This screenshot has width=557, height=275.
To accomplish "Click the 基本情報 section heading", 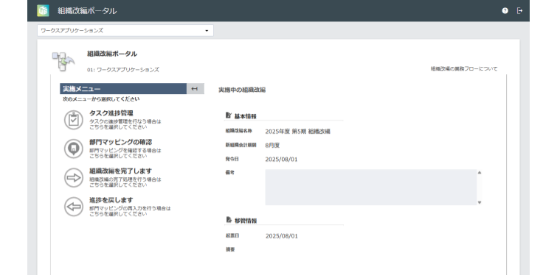I will pos(246,116).
